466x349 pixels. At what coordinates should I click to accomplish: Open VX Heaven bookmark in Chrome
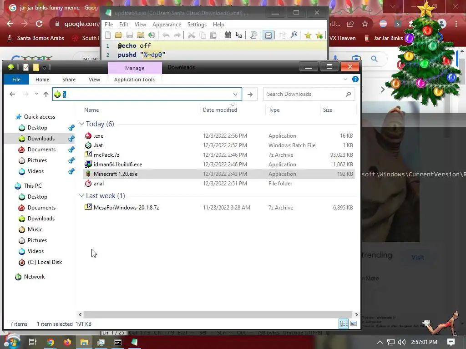342,38
